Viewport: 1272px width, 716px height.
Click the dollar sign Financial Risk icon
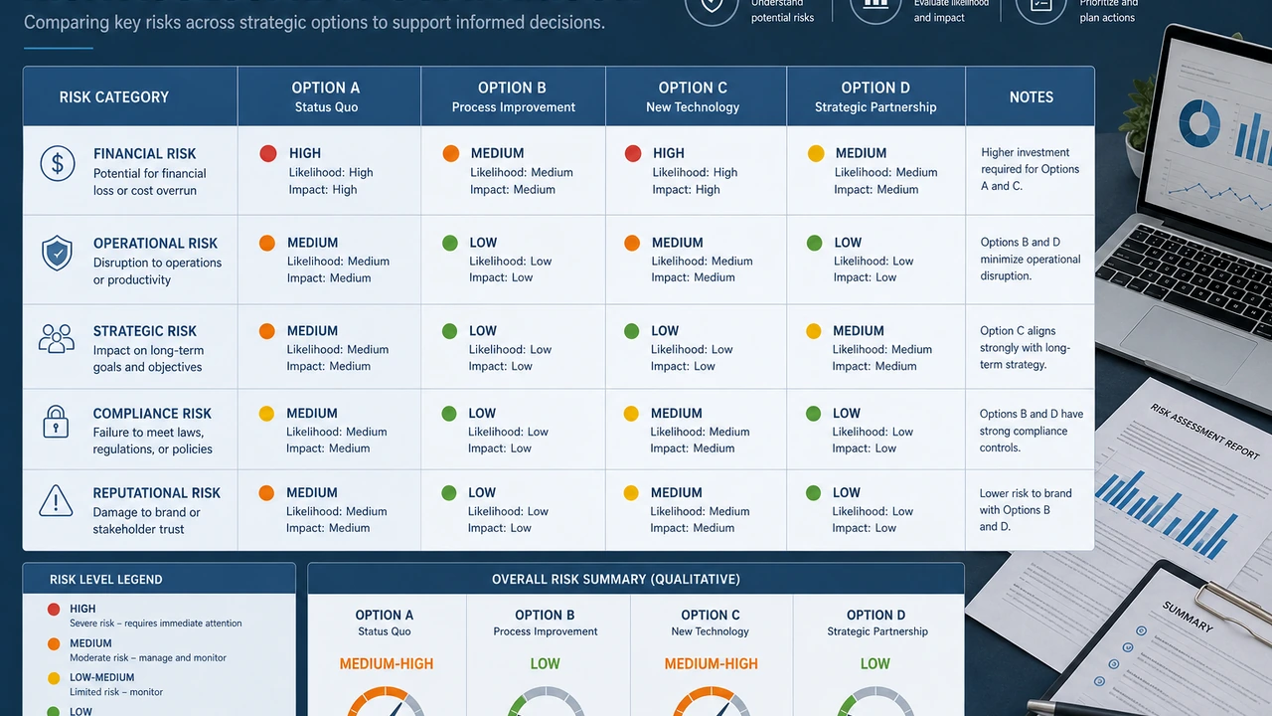pyautogui.click(x=58, y=163)
